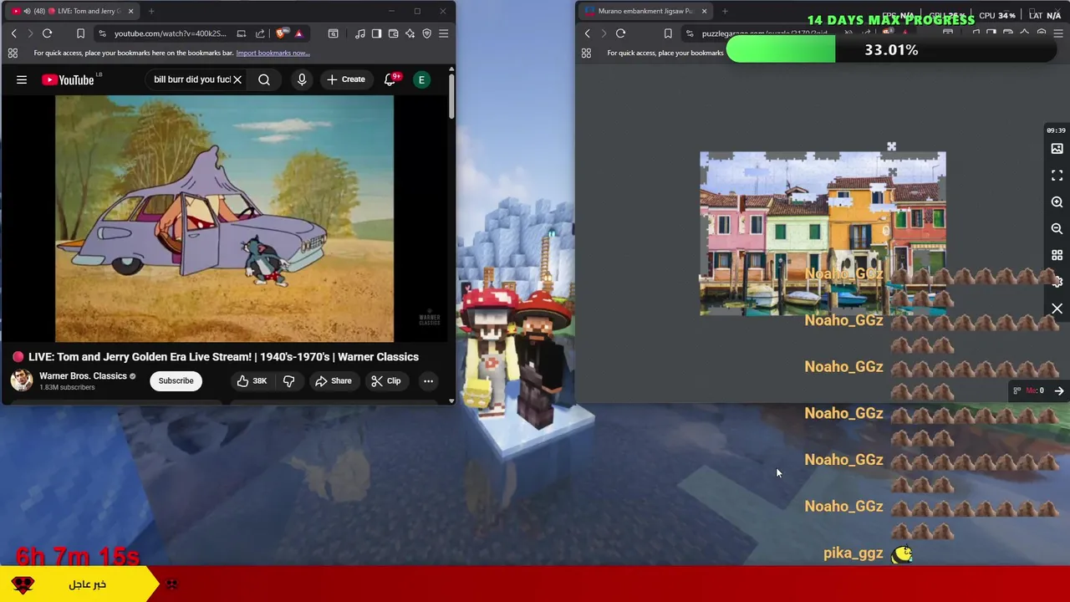1070x602 pixels.
Task: Click the YouTube page vertical scrollbar
Action: point(451,96)
